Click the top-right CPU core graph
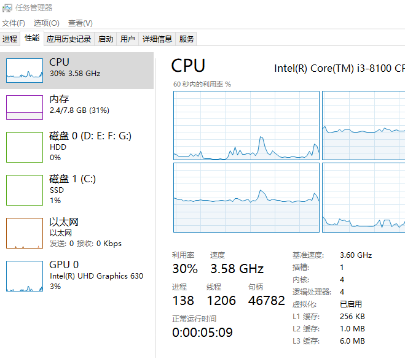This screenshot has height=359, width=405. (363, 125)
